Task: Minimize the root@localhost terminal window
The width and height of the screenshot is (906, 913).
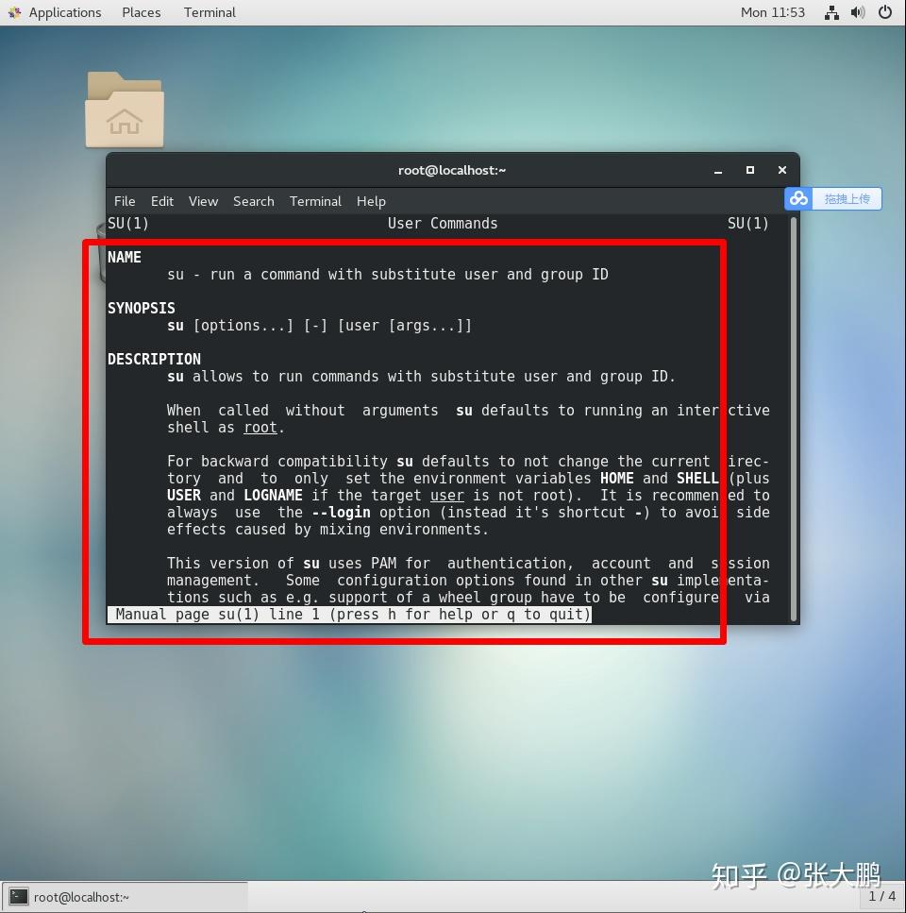Action: point(718,171)
